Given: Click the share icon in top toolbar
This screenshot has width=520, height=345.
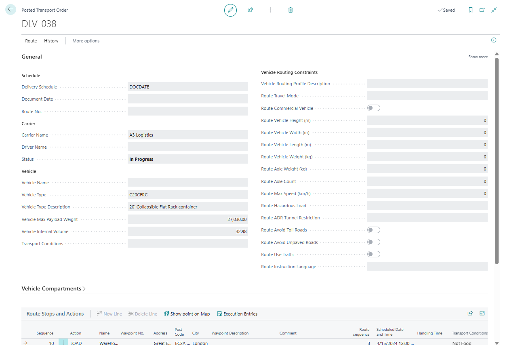Looking at the screenshot, I should (251, 10).
